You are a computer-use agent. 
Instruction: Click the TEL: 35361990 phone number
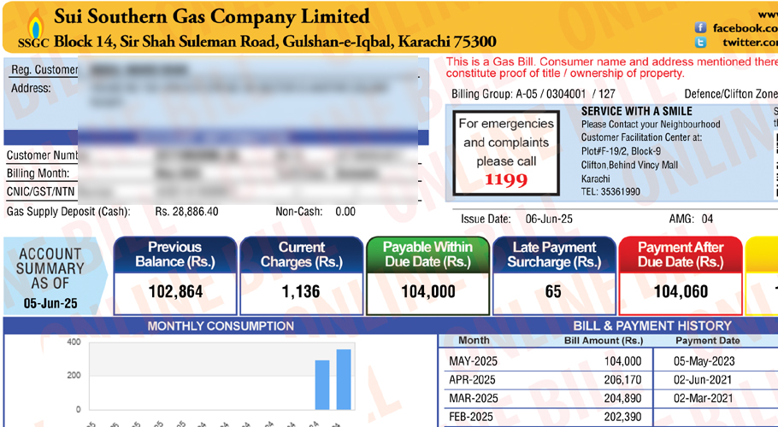pyautogui.click(x=610, y=191)
